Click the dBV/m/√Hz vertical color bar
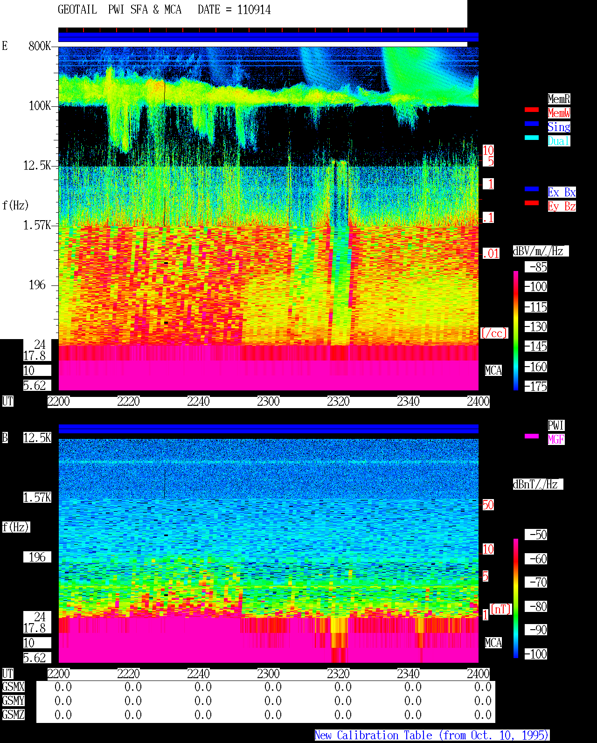The image size is (597, 743). tap(516, 330)
